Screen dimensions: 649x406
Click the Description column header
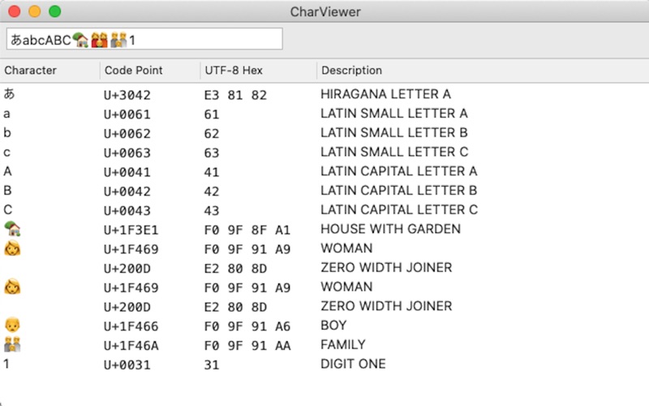[x=483, y=71]
